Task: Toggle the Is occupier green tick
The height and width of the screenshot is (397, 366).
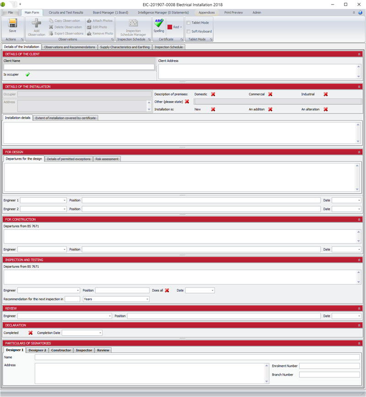Action: [27, 74]
